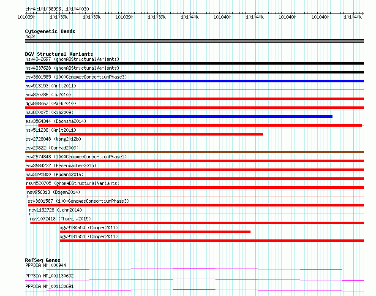This screenshot has height=296, width=376.
Task: Click the nsv4342697 gnomAD black variant bar
Action: pos(194,63)
